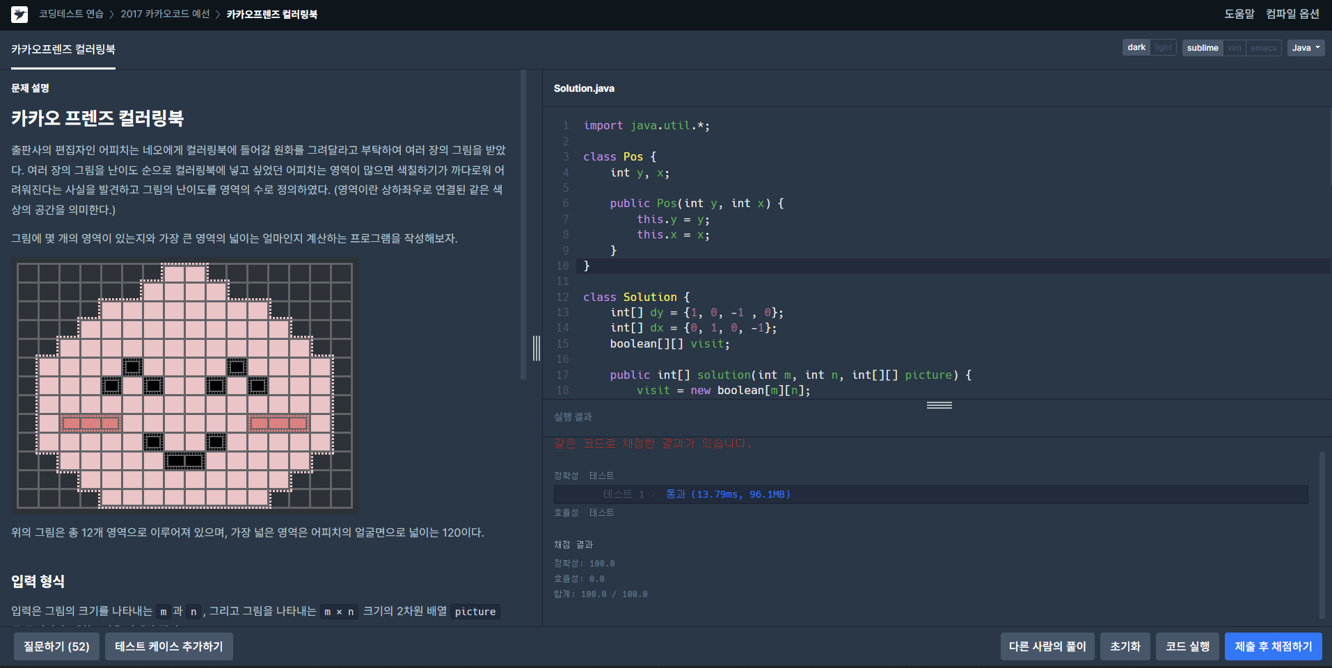Click the 초기화 reset button
This screenshot has height=668, width=1332.
[x=1125, y=646]
